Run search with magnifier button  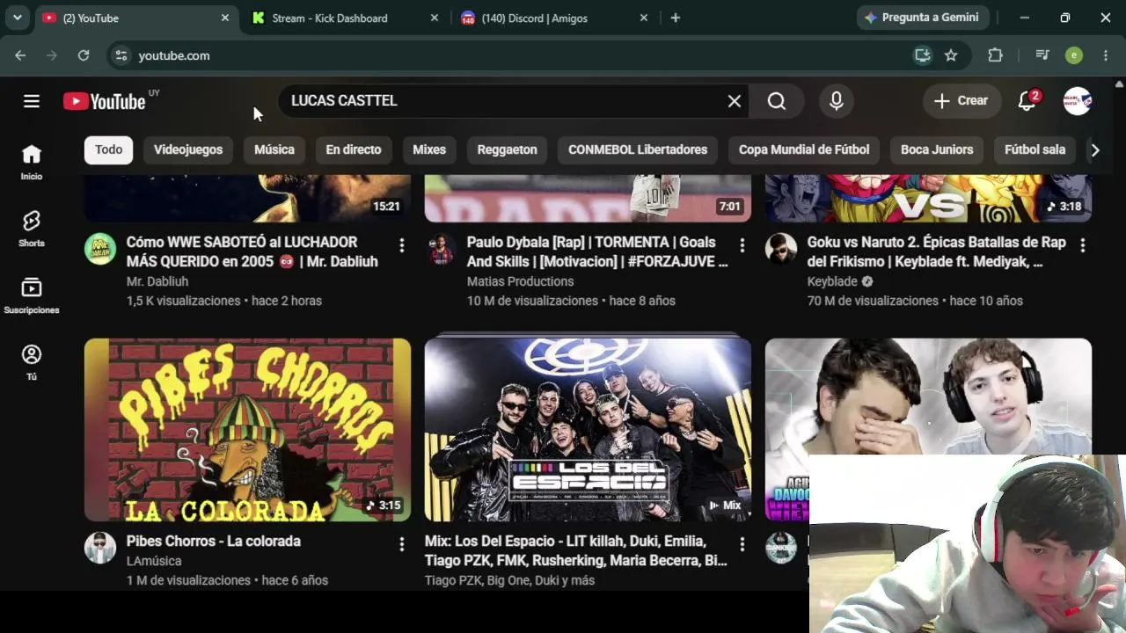pos(777,101)
